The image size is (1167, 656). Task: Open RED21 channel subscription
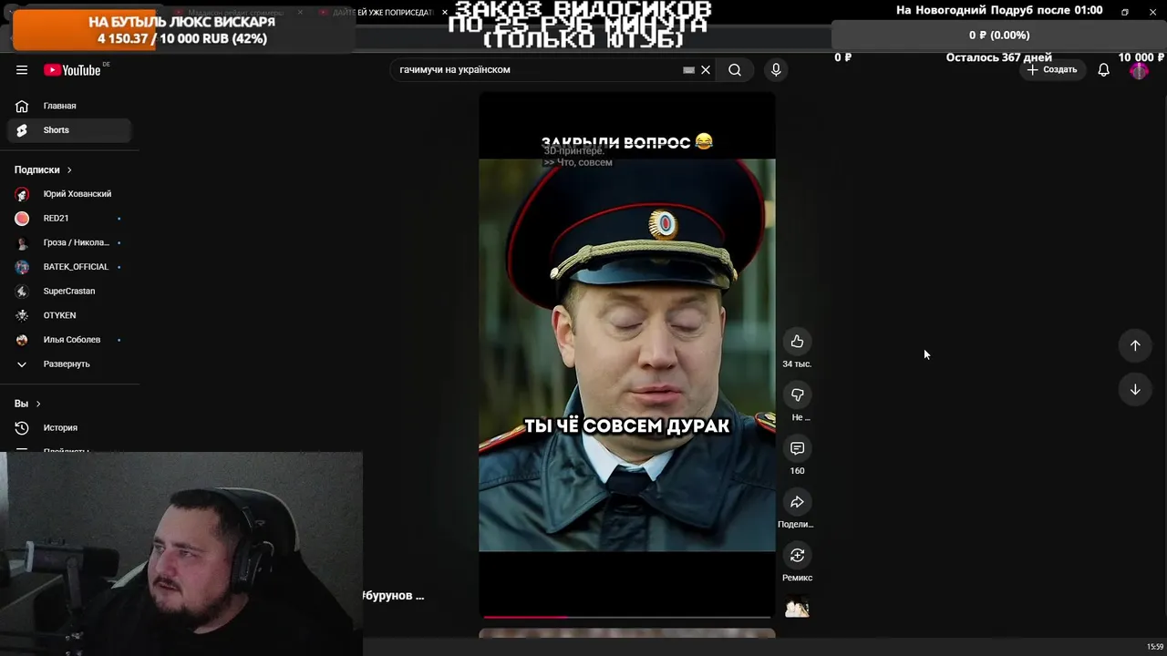click(x=69, y=219)
